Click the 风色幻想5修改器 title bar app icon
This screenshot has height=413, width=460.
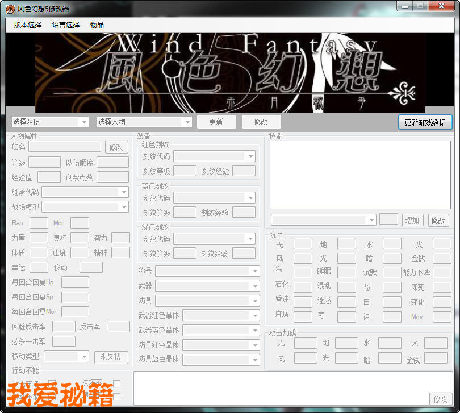pyautogui.click(x=10, y=9)
